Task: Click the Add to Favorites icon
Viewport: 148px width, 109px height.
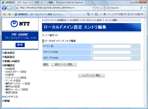Action: (x=9, y=14)
